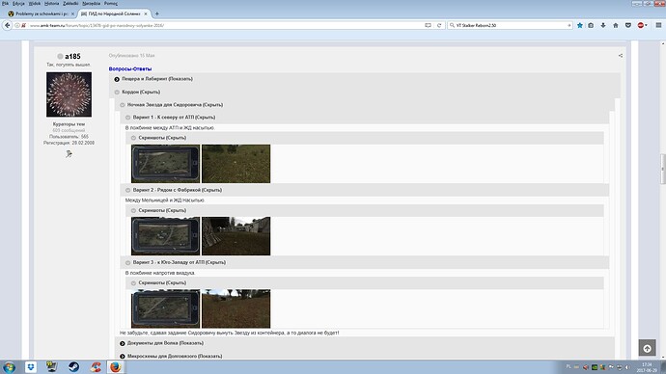Image resolution: width=666 pixels, height=374 pixels.
Task: Open a new tab with plus button
Action: tap(157, 14)
